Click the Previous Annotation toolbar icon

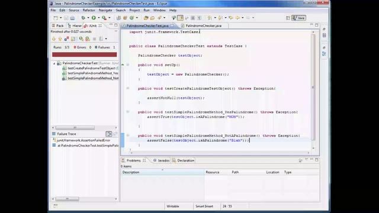[220, 18]
